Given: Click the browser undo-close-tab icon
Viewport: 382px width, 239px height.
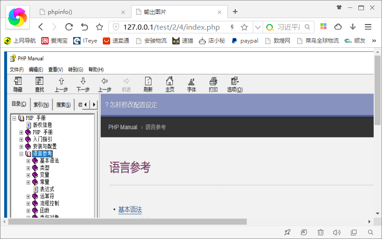Looking at the screenshot, I should 84,27.
